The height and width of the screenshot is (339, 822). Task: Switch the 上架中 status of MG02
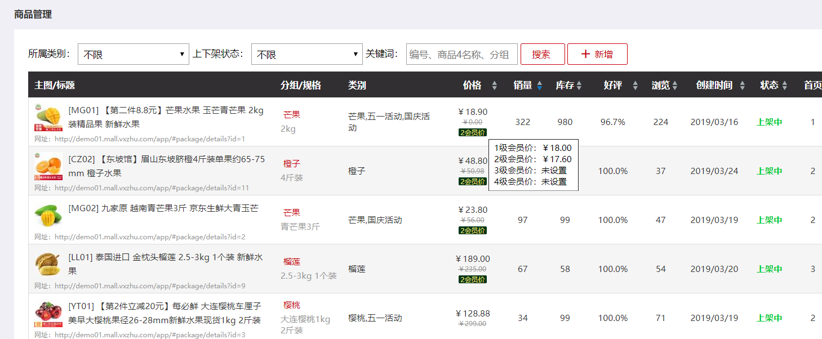pyautogui.click(x=770, y=220)
